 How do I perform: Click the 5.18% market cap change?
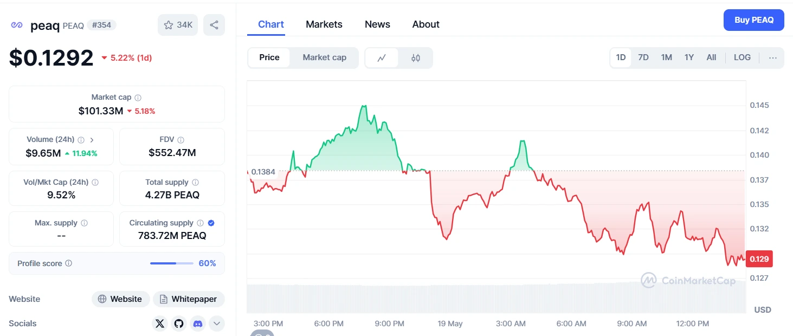(x=141, y=111)
